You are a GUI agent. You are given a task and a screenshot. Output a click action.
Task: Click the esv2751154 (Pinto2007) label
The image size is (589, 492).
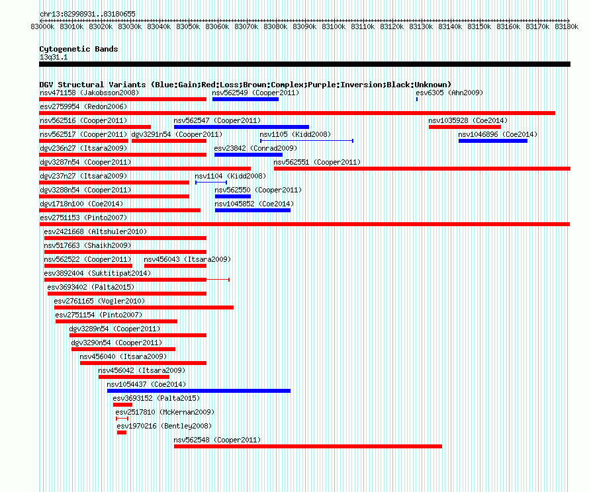(99, 315)
